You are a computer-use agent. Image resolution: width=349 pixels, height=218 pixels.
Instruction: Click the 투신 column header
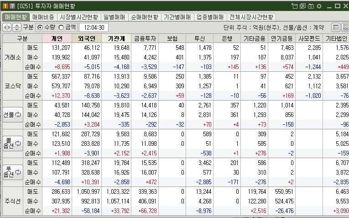(200, 38)
